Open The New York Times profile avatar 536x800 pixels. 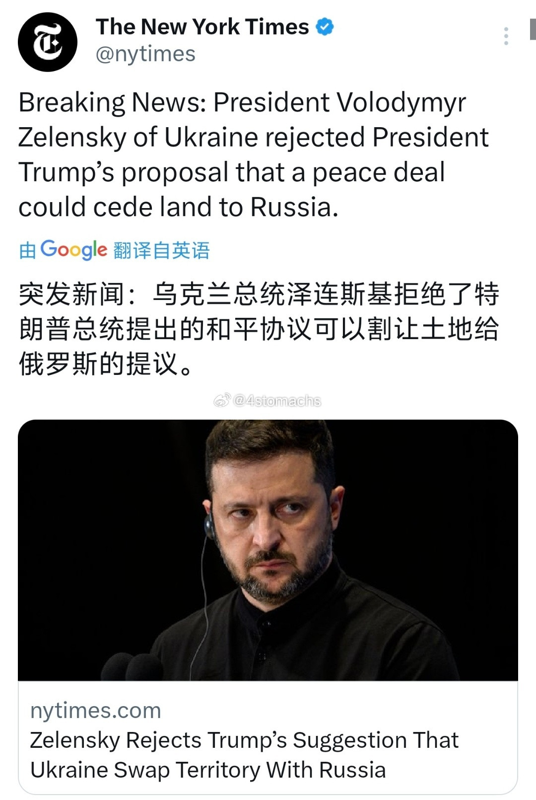48,42
